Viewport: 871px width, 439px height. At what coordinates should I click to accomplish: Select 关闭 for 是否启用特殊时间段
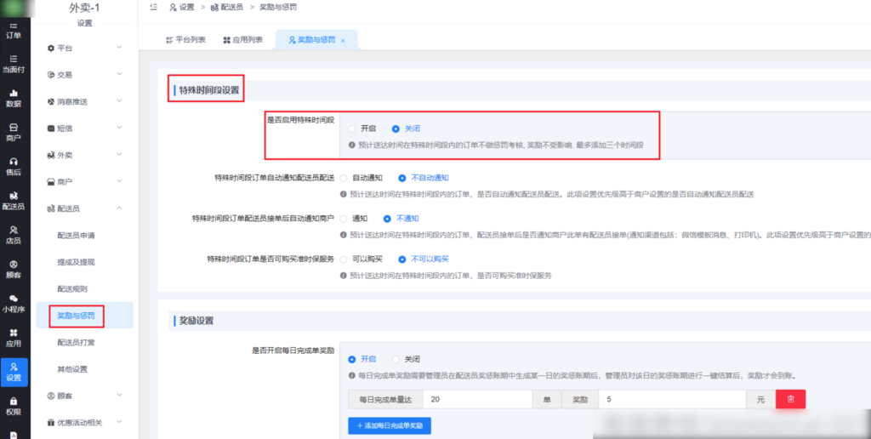click(x=406, y=128)
